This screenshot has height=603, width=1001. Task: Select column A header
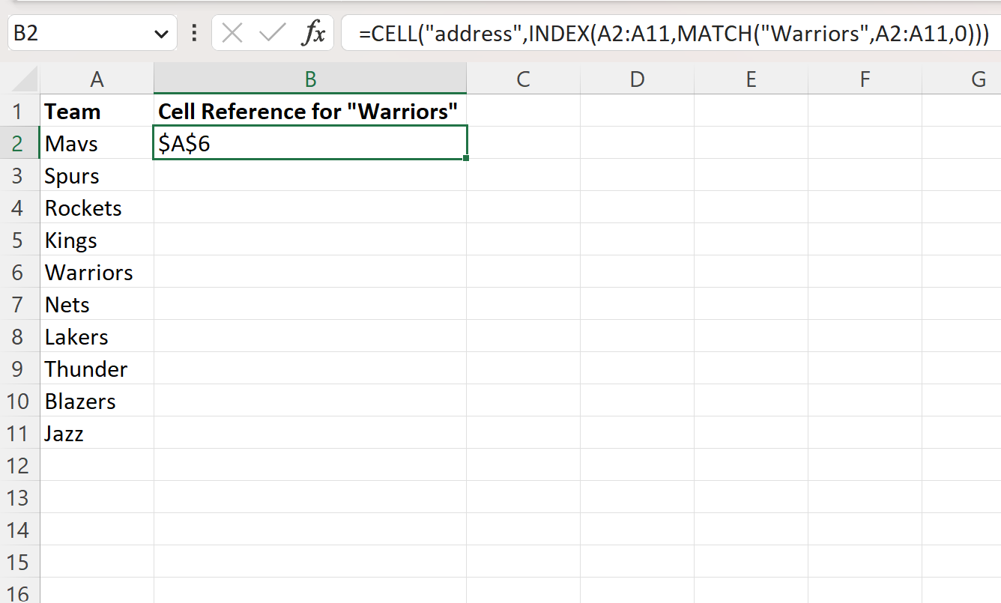pos(97,78)
